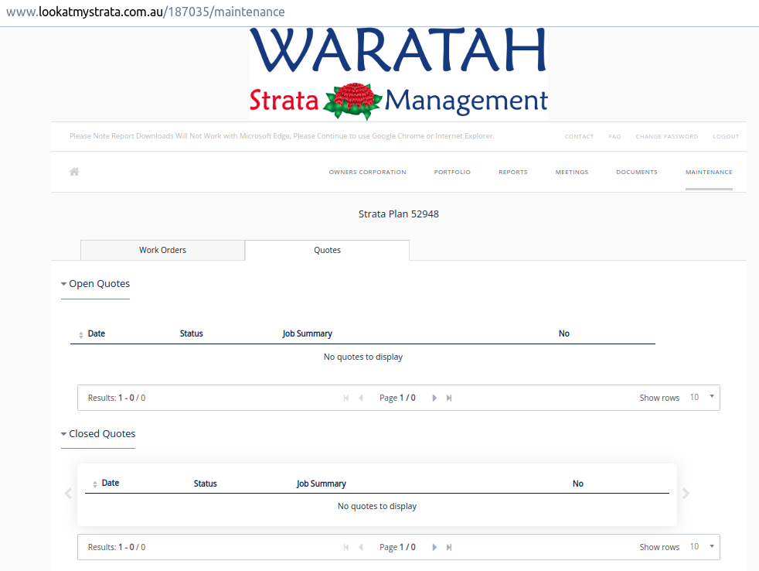Click the right carousel chevron beside Closed Quotes table
759x571 pixels.
click(x=686, y=494)
